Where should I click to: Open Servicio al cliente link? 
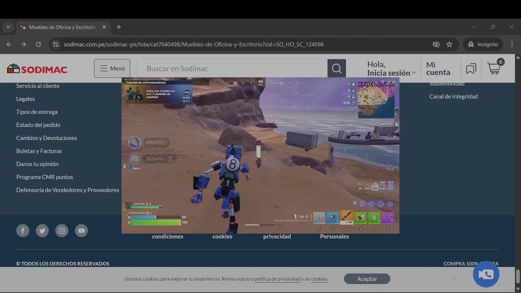point(38,86)
